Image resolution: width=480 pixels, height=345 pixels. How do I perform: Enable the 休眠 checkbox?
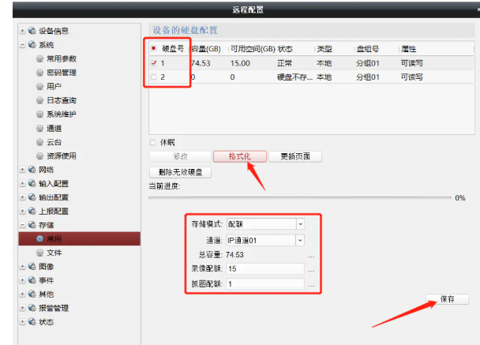152,143
